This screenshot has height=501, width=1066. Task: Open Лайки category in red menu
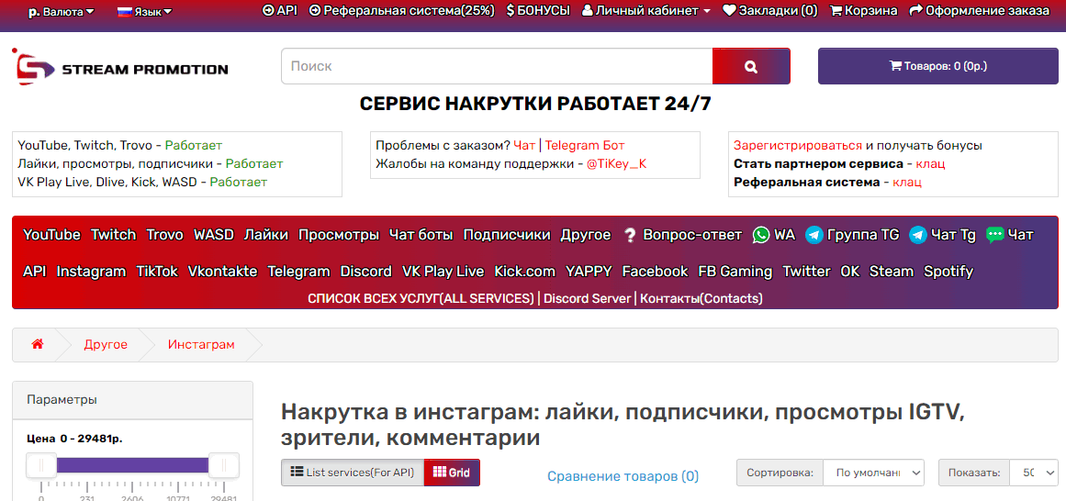coord(266,235)
